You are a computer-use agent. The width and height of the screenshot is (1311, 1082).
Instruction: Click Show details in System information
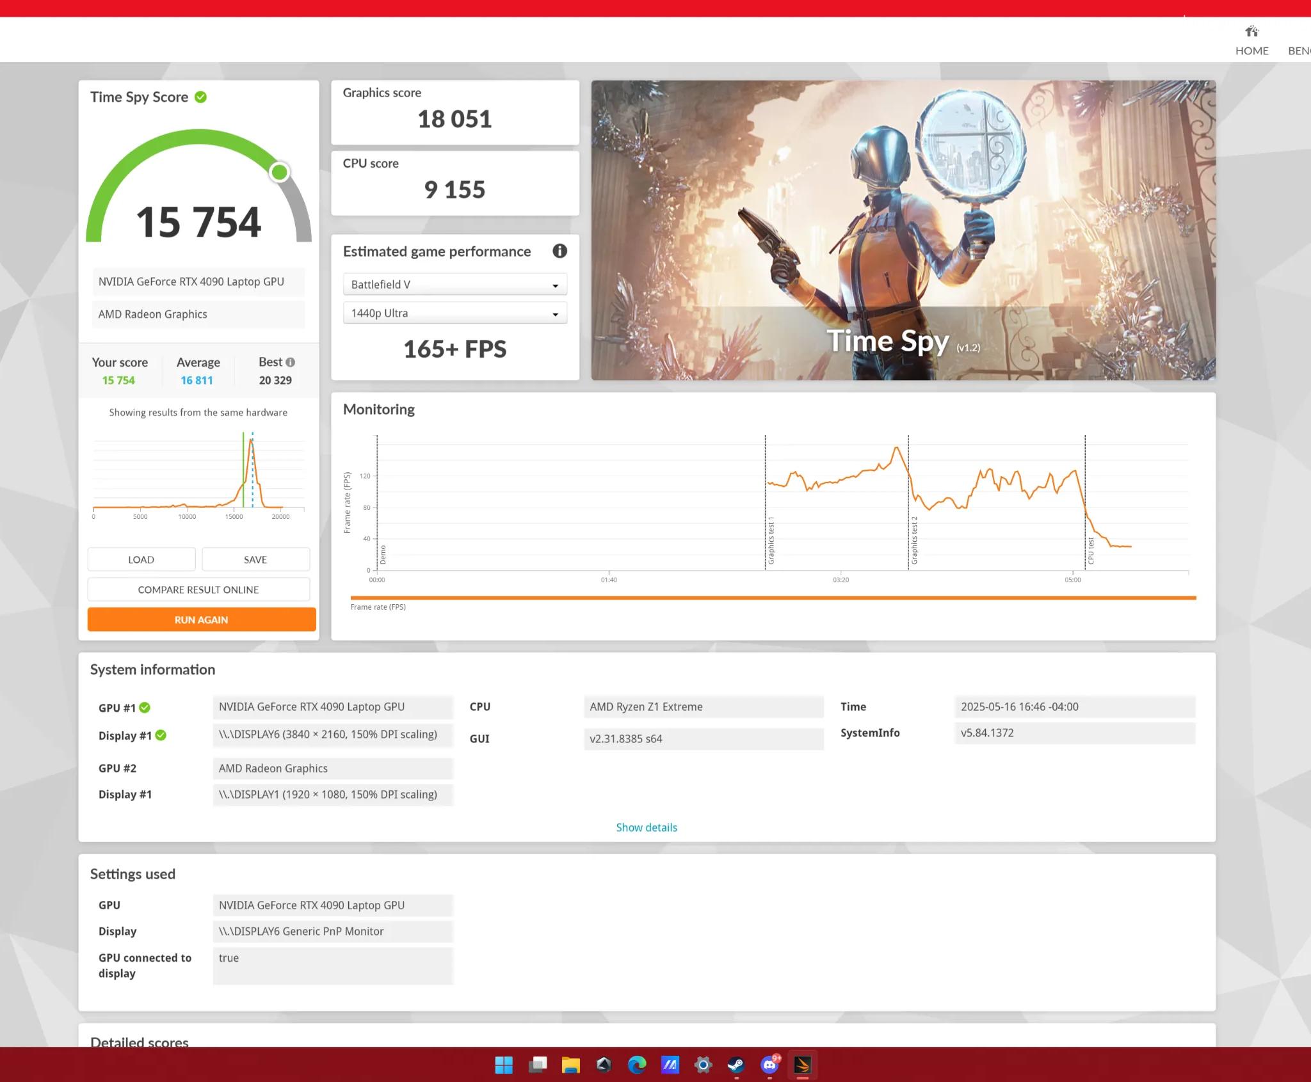click(x=647, y=827)
